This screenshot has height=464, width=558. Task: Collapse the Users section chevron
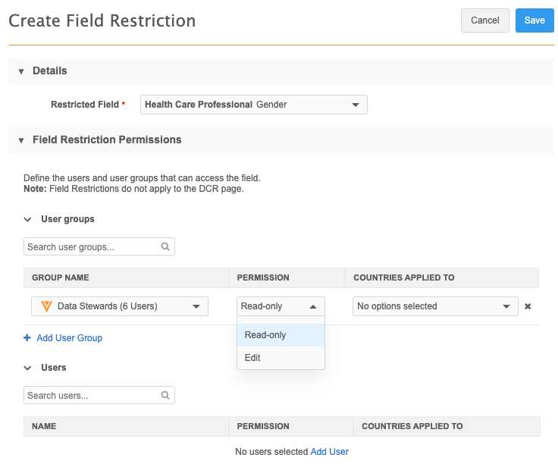27,368
